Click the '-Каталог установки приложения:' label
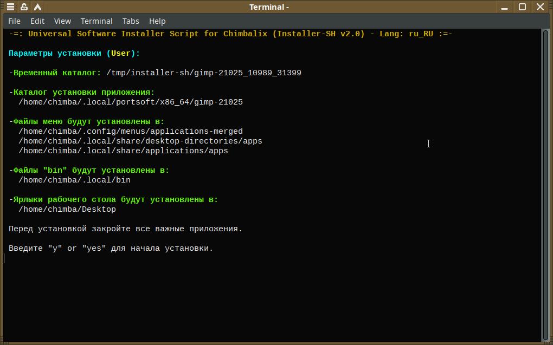553x345 pixels. coord(82,93)
